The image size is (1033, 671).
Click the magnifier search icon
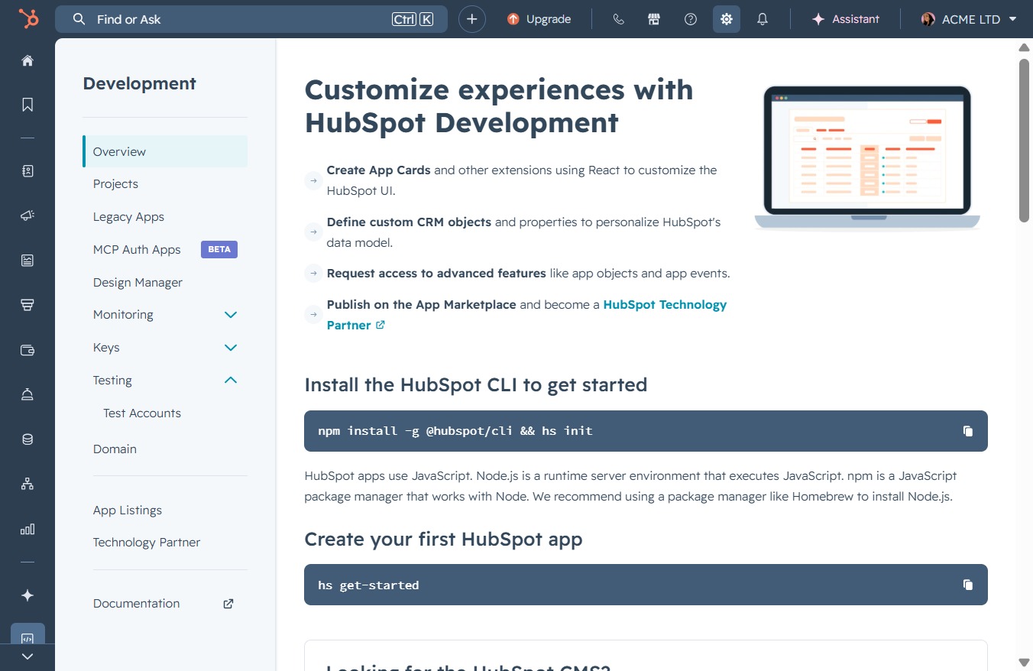click(x=79, y=19)
